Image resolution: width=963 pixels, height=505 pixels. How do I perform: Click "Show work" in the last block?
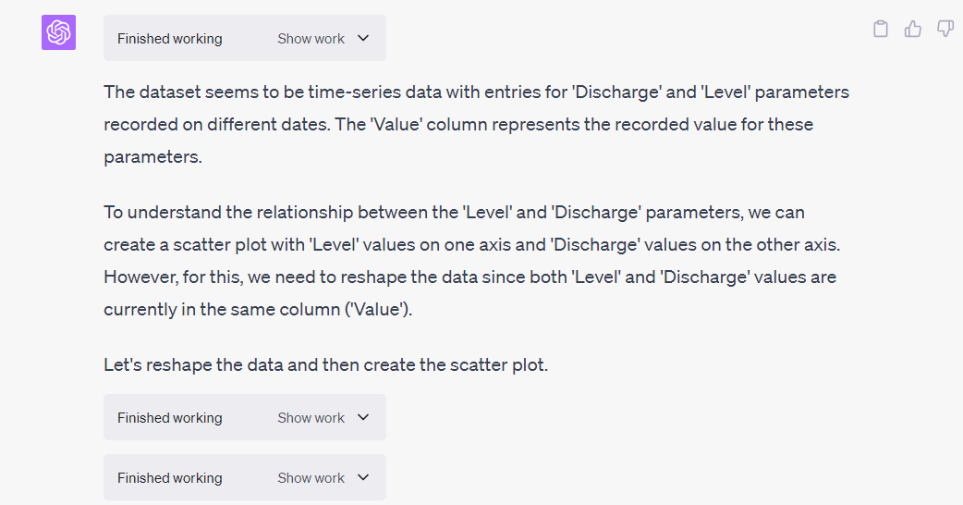(311, 478)
